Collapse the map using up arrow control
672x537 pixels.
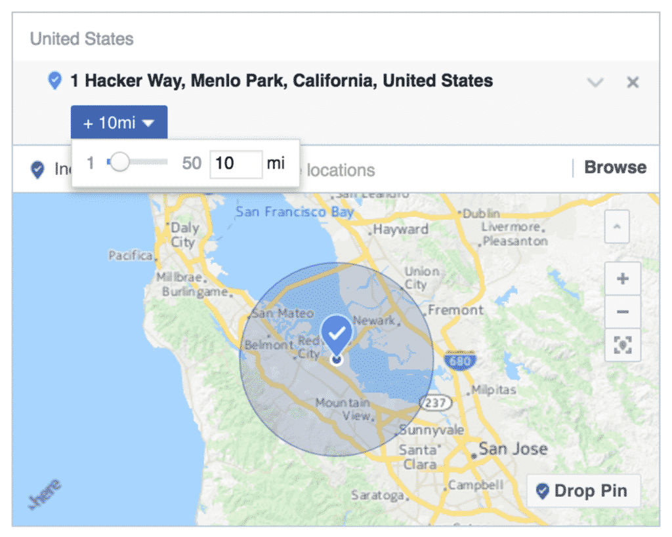click(x=617, y=226)
